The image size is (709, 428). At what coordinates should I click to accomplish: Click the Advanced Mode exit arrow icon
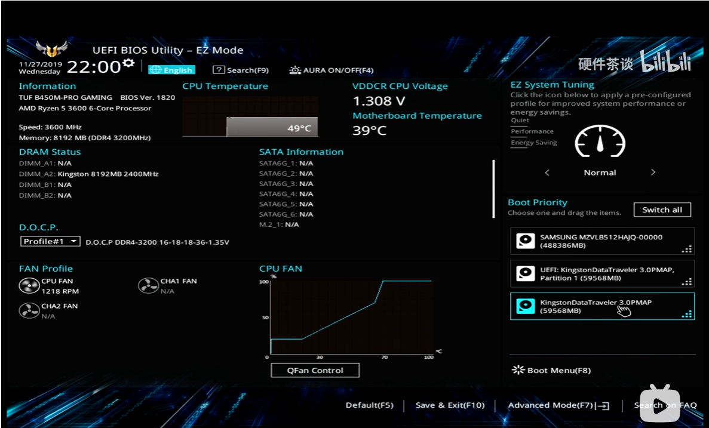point(603,406)
